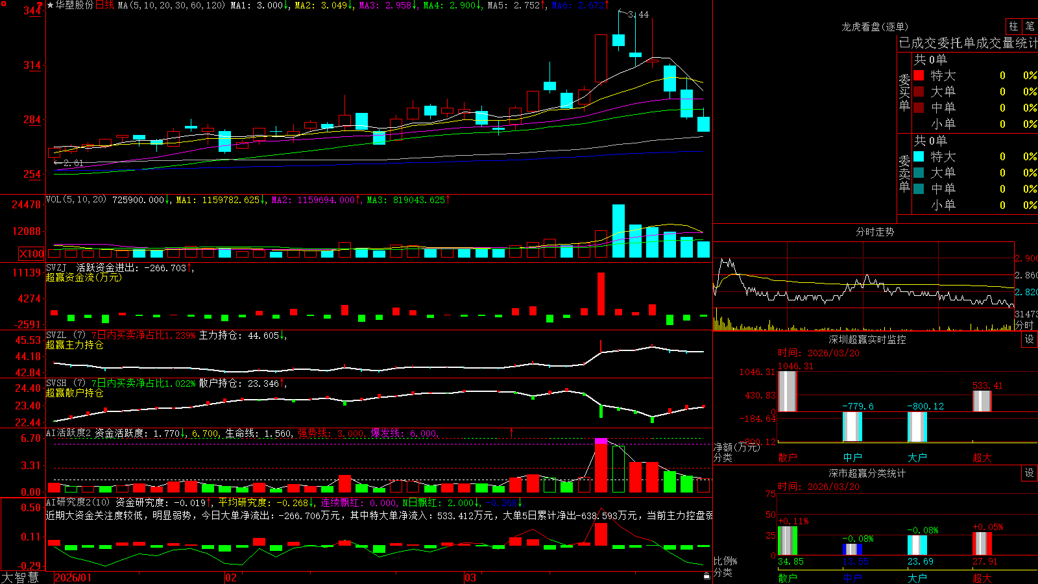
Task: Click the 大智慧 logo at bottom left
Action: click(x=20, y=578)
